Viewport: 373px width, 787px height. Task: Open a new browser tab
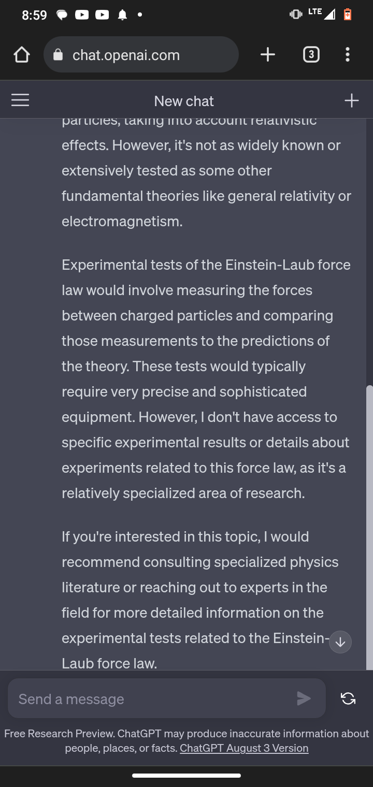click(268, 55)
